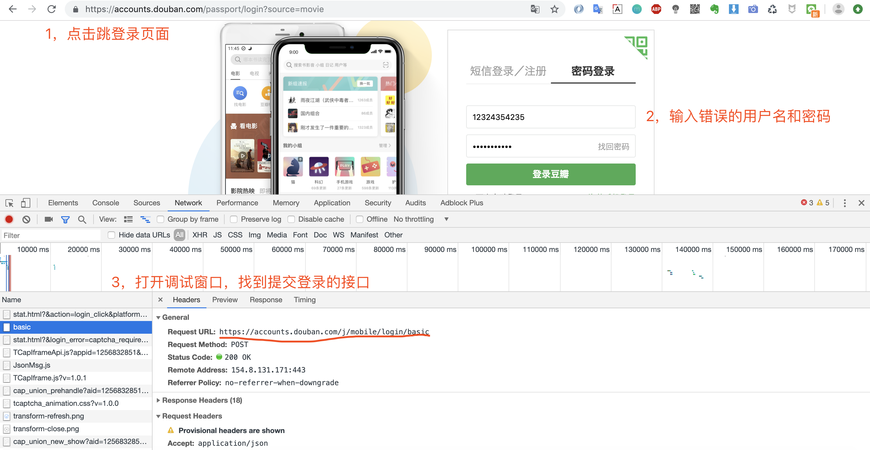Image resolution: width=870 pixels, height=450 pixels.
Task: Click the Elements tab in DevTools
Action: click(63, 203)
